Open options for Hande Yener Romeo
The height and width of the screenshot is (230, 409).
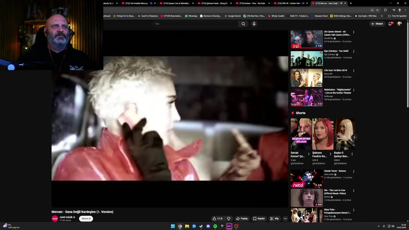[x=353, y=172]
